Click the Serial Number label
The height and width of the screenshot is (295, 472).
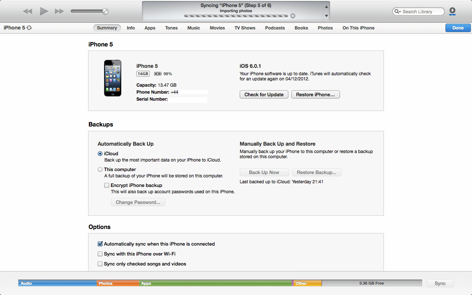click(x=152, y=99)
